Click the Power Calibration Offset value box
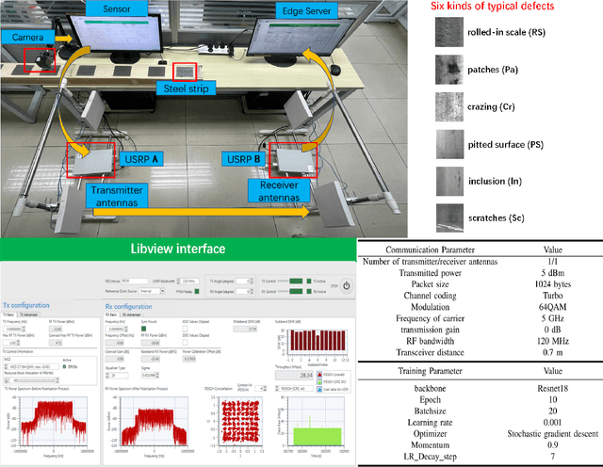The height and width of the screenshot is (467, 603). pos(189,359)
